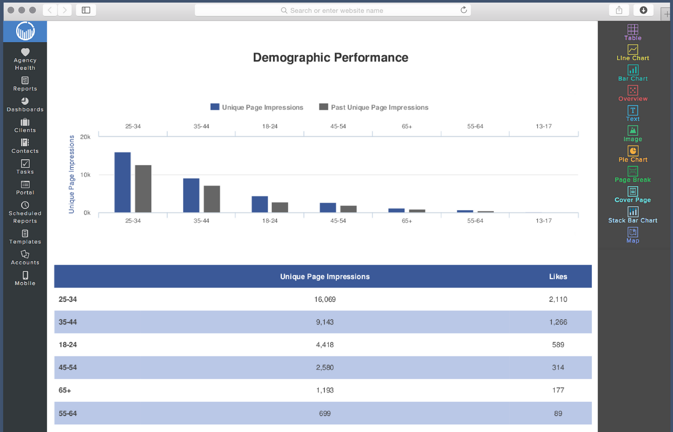Add a Bar Chart widget
The height and width of the screenshot is (432, 673).
(x=632, y=73)
